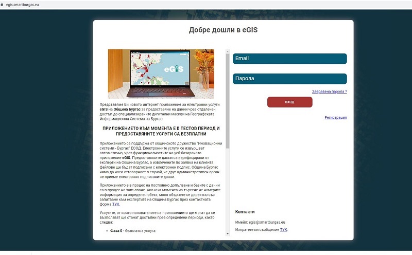Screen dimensions: 412x255
Task: Click the Email input field
Action: [289, 59]
